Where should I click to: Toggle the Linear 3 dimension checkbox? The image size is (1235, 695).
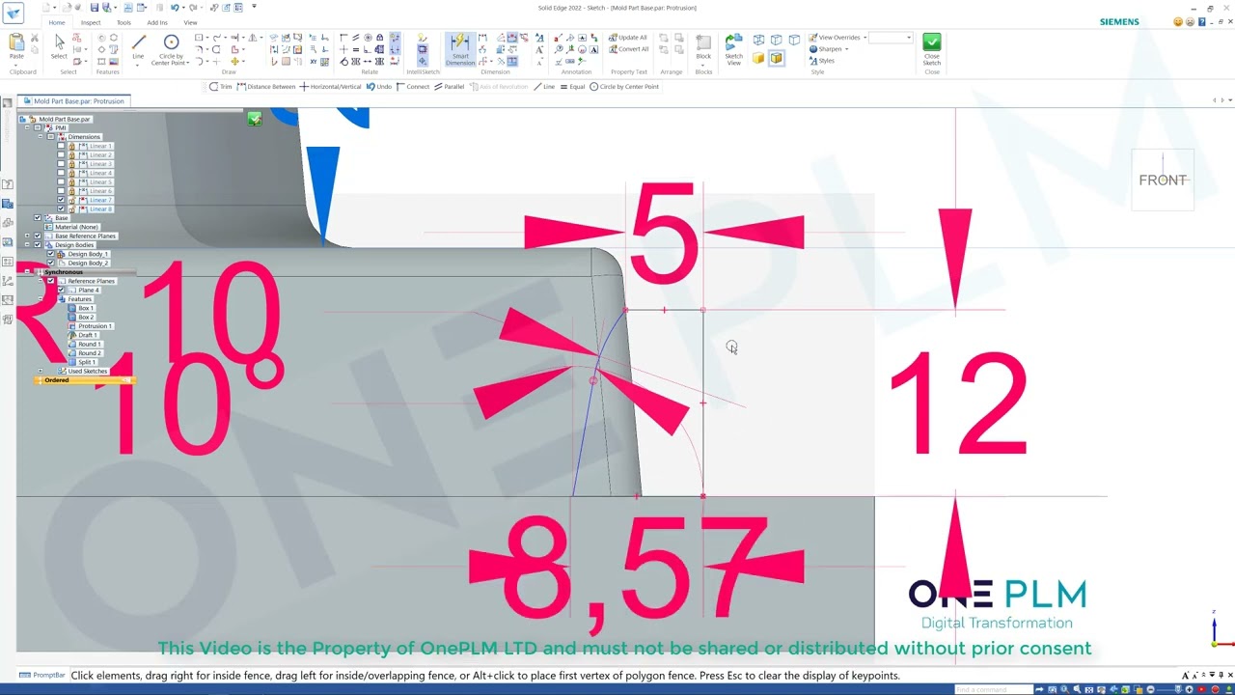[x=61, y=164]
